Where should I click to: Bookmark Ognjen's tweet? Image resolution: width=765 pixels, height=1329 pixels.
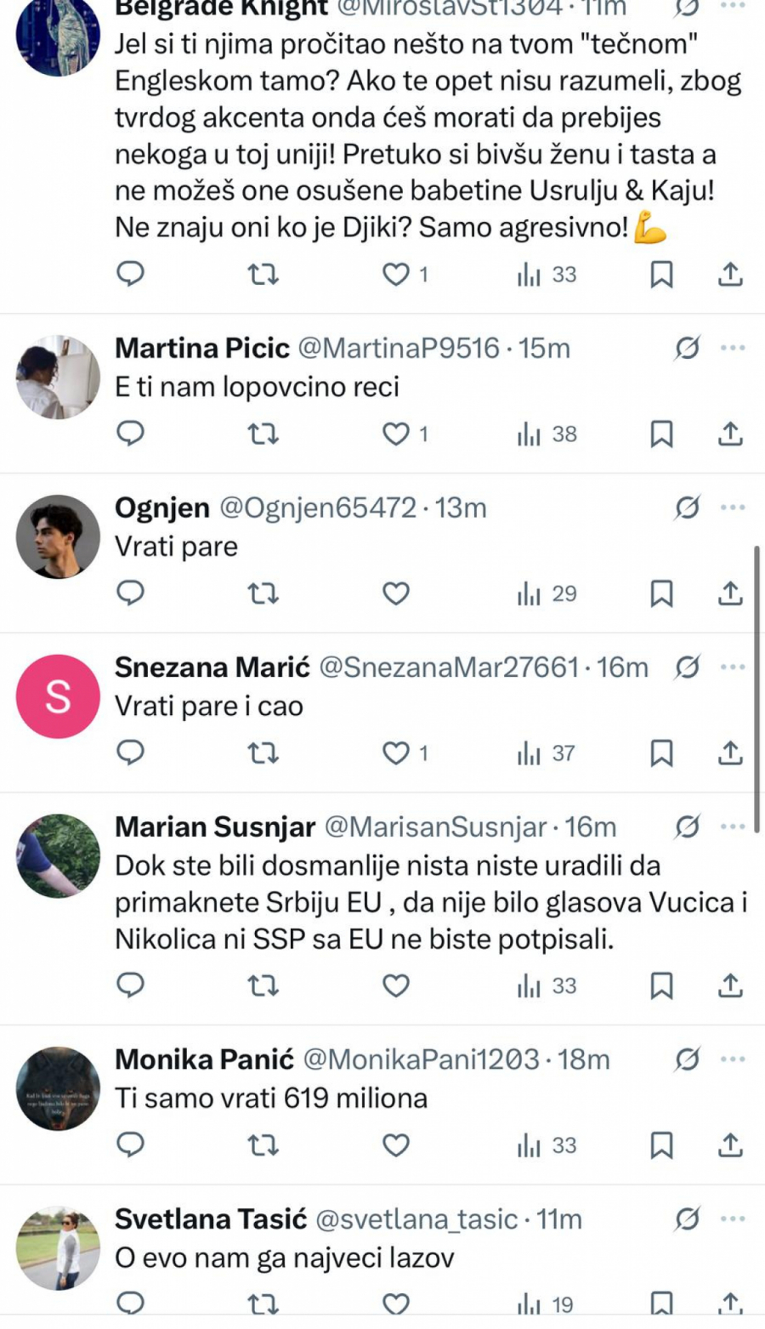(661, 594)
